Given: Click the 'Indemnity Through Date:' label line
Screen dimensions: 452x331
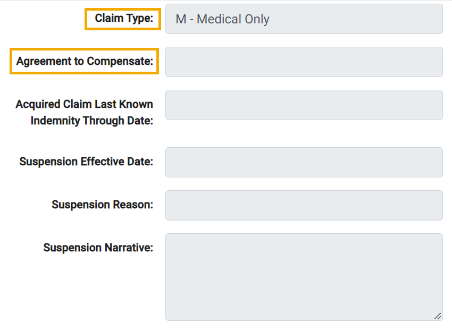Looking at the screenshot, I should click(91, 121).
